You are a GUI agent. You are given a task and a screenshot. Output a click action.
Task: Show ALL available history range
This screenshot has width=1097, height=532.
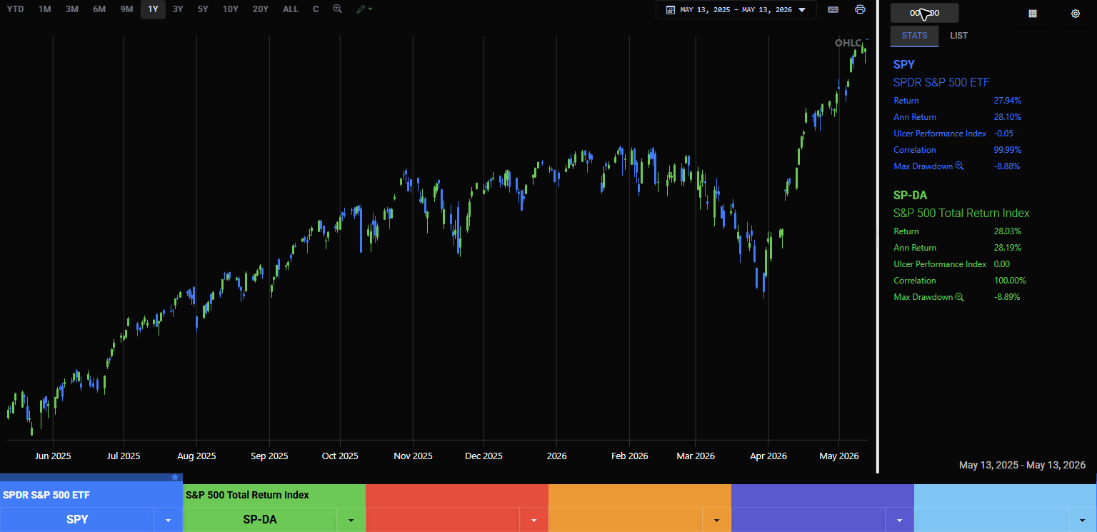pyautogui.click(x=291, y=9)
